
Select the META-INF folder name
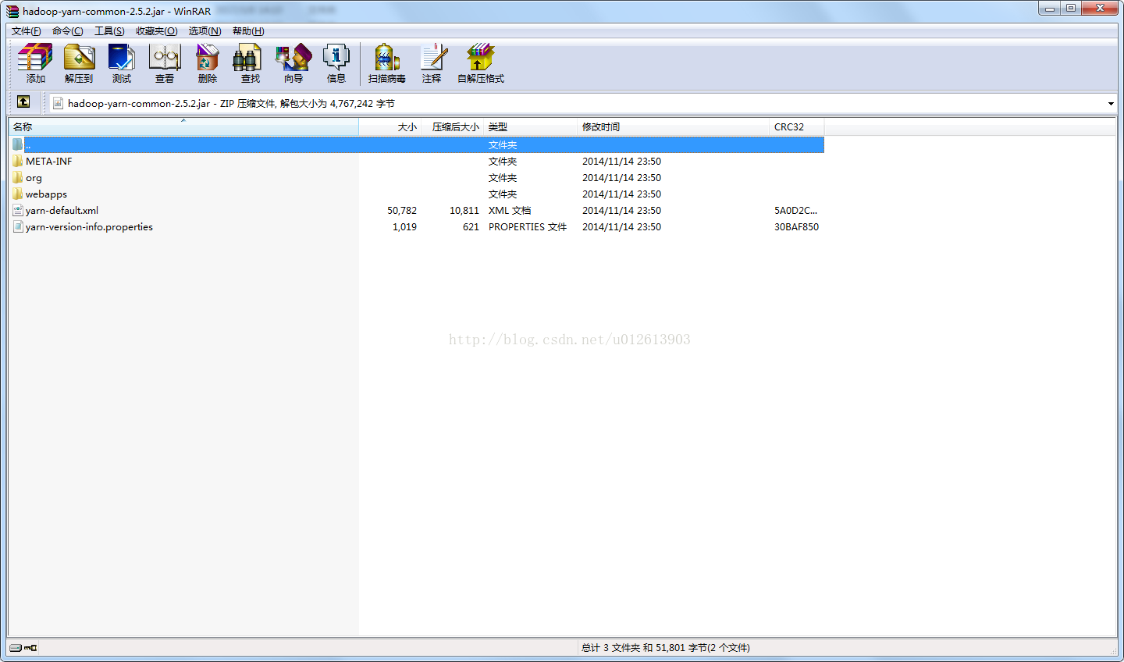48,161
